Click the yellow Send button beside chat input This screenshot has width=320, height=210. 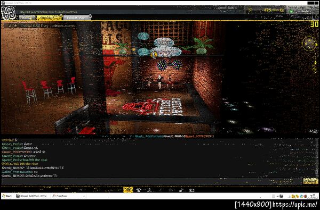tap(310, 181)
